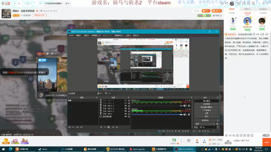Click the stop streaming button in OBS controls
Viewport: 271px width, 152px height.
(x=207, y=101)
